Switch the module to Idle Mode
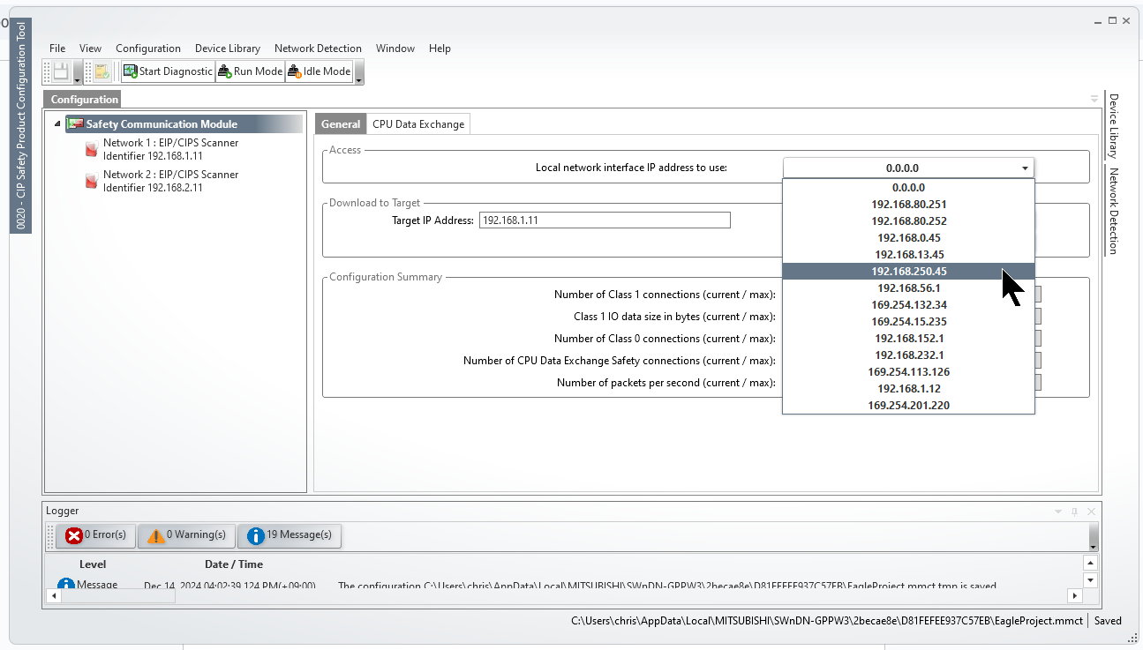Screen dimensions: 1143x650 click(319, 71)
